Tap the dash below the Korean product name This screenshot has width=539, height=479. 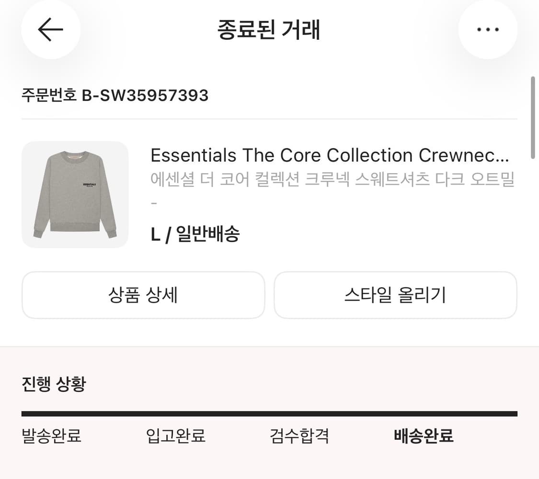coord(154,202)
